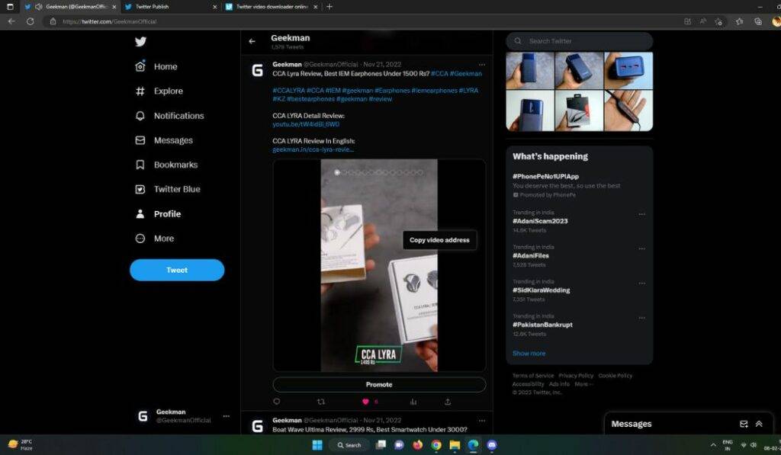Image resolution: width=781 pixels, height=455 pixels.
Task: Open the blue charger with red ports photo
Action: pyautogui.click(x=628, y=71)
